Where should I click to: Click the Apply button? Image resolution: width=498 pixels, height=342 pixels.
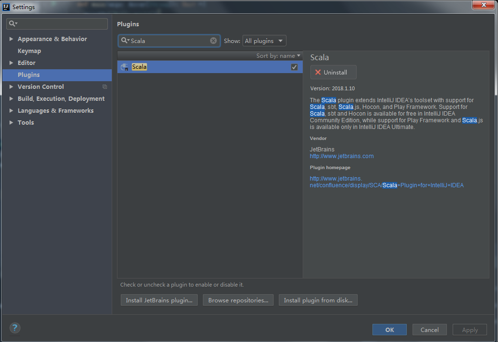tap(470, 330)
